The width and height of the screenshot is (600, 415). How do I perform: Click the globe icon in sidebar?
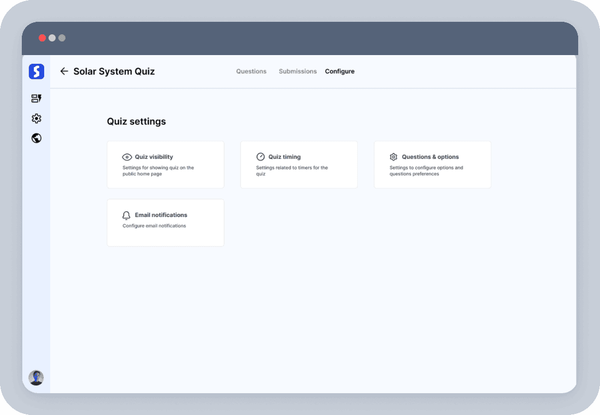37,138
